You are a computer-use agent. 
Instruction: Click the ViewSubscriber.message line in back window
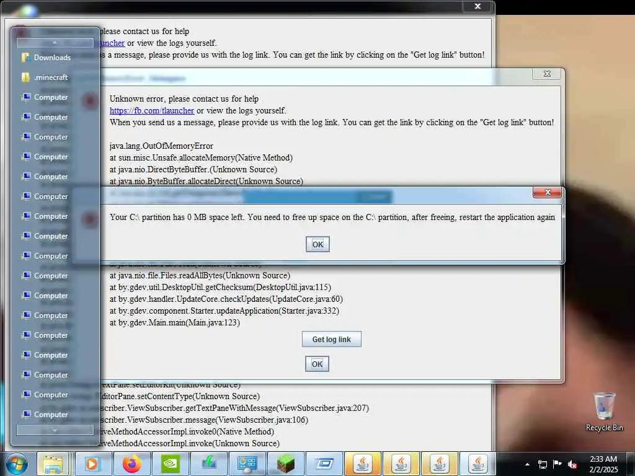tap(204, 420)
